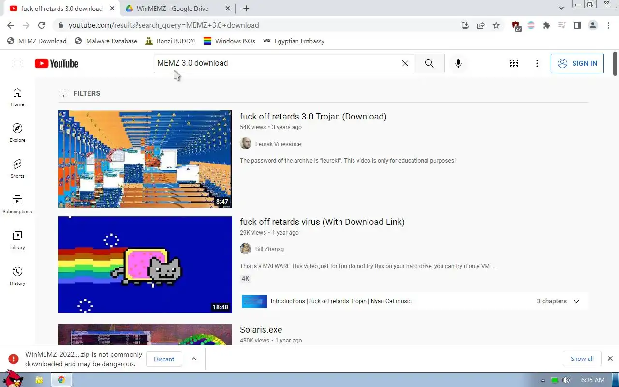Open Chrome's three-dot menu
The image size is (619, 387).
tap(608, 25)
